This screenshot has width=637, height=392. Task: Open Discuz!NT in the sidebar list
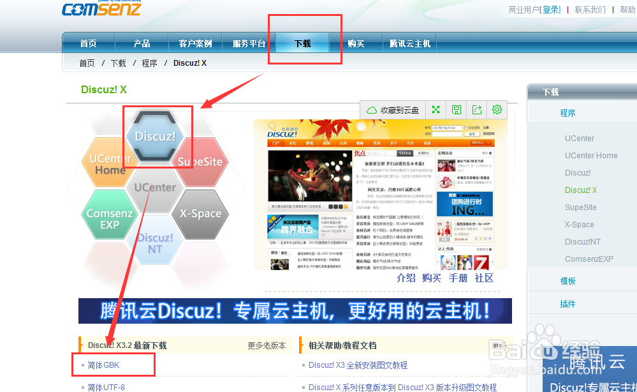point(583,241)
